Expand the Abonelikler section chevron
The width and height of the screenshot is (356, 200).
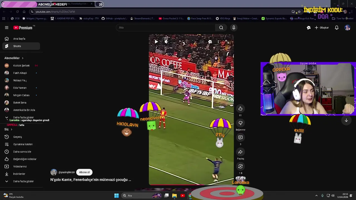pyautogui.click(x=23, y=58)
